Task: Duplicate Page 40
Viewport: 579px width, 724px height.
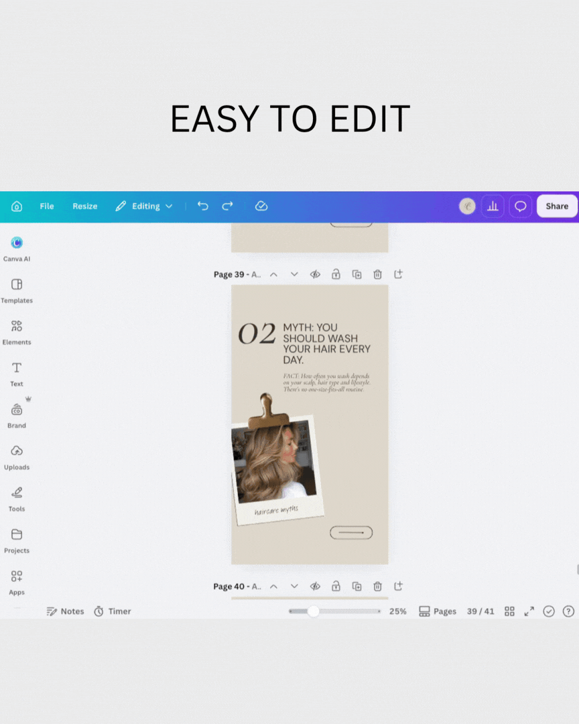Action: coord(357,587)
